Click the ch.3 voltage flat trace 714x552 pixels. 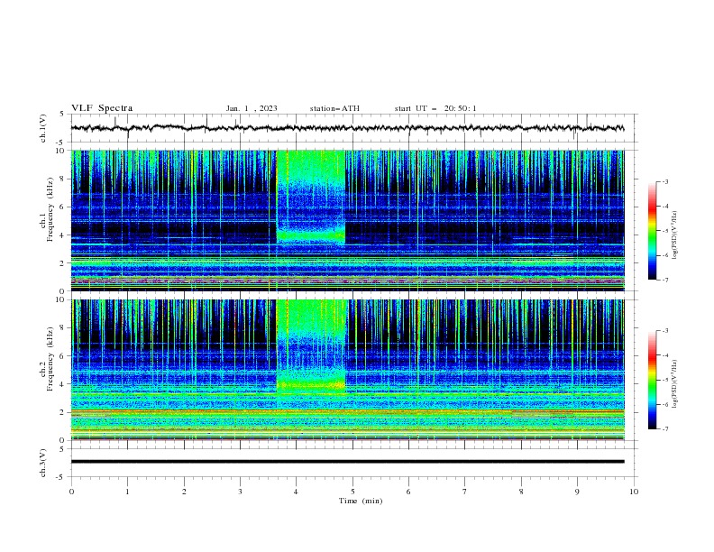pyautogui.click(x=347, y=462)
